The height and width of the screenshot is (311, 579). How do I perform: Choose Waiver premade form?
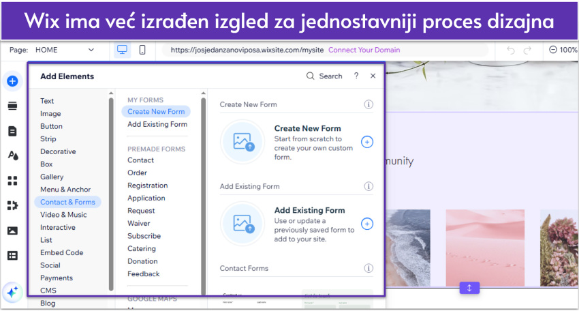[x=138, y=223]
